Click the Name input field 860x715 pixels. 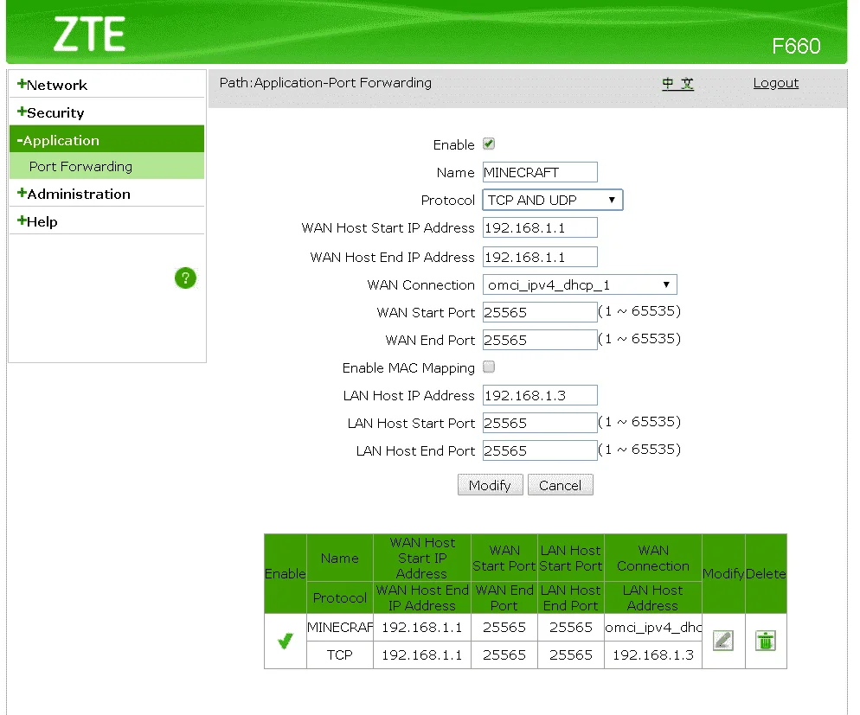[540, 173]
